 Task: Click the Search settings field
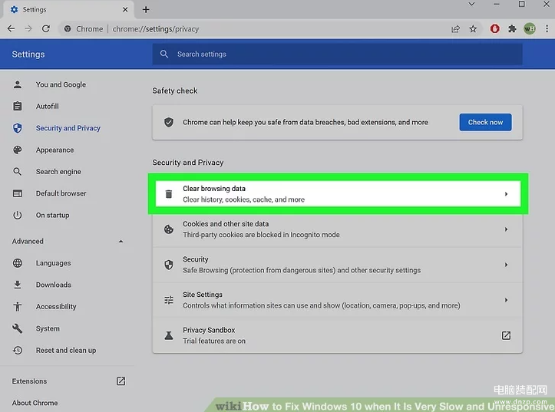point(337,54)
